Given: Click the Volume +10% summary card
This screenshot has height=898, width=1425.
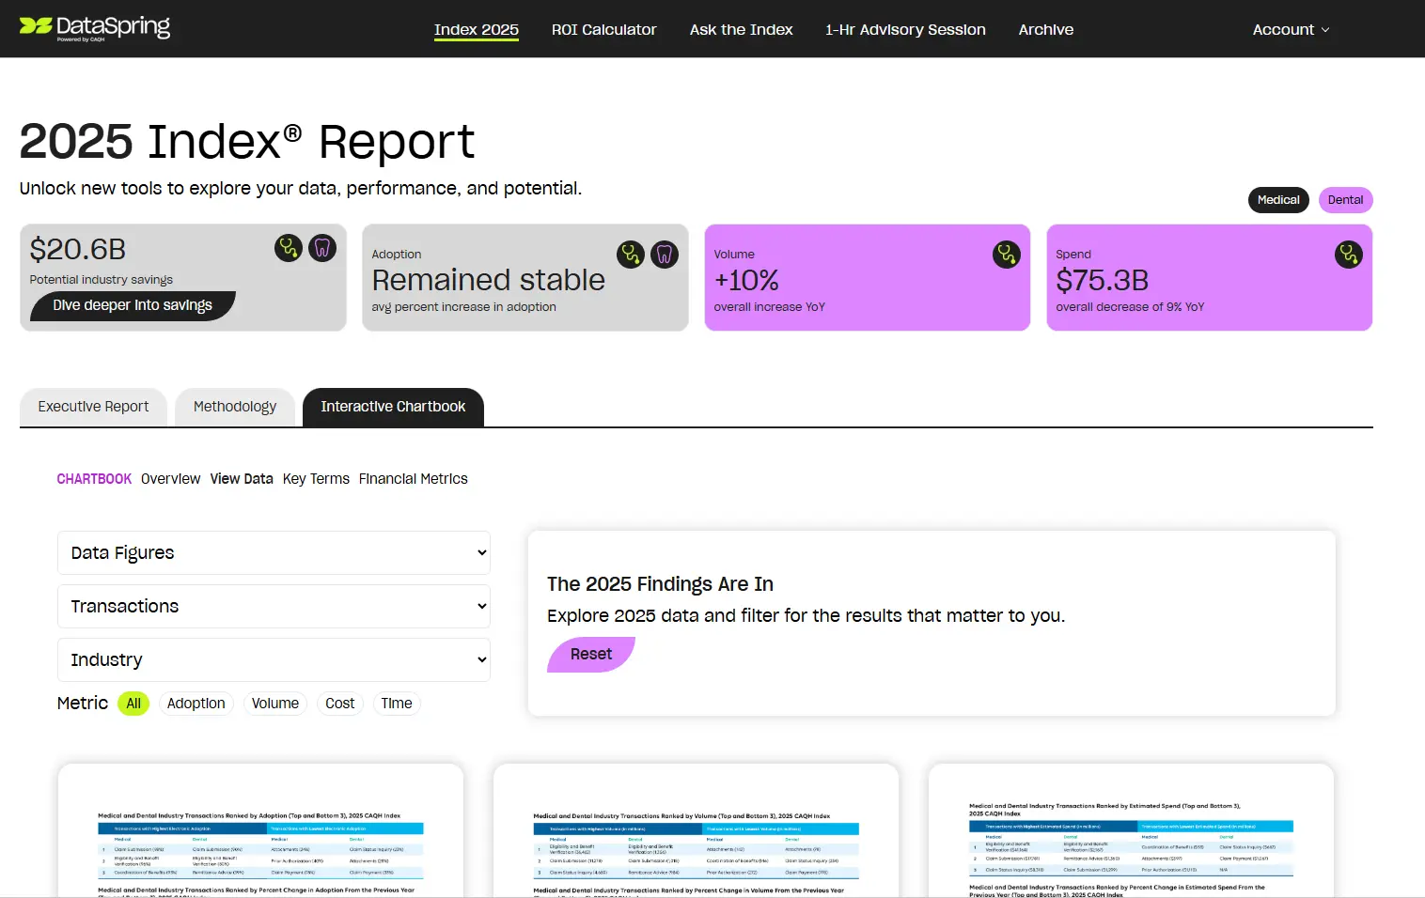Looking at the screenshot, I should click(x=868, y=277).
